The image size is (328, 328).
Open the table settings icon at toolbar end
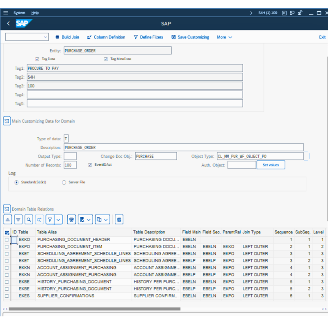tap(118, 219)
